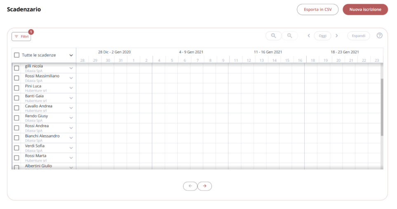The height and width of the screenshot is (209, 397).
Task: Expand the Banti Gaia row chevron
Action: click(71, 98)
